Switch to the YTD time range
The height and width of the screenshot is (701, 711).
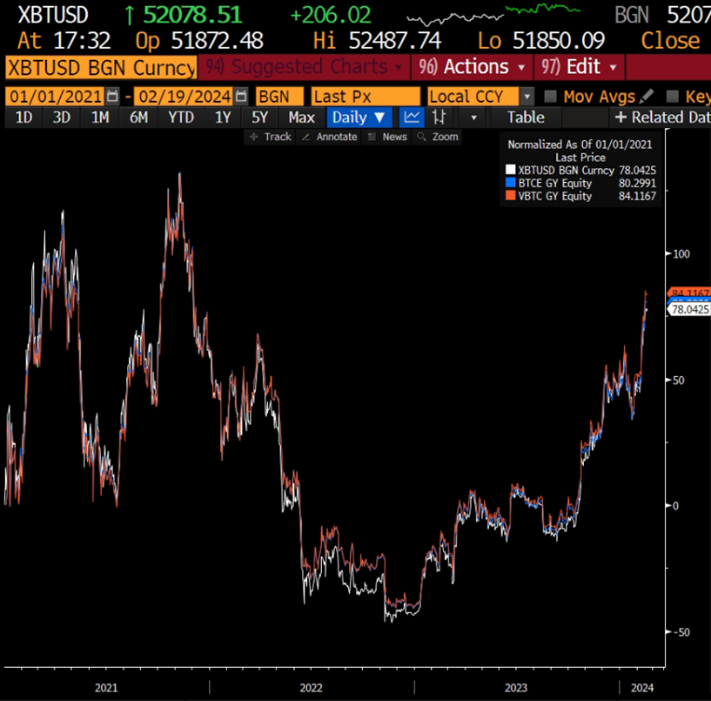click(180, 118)
